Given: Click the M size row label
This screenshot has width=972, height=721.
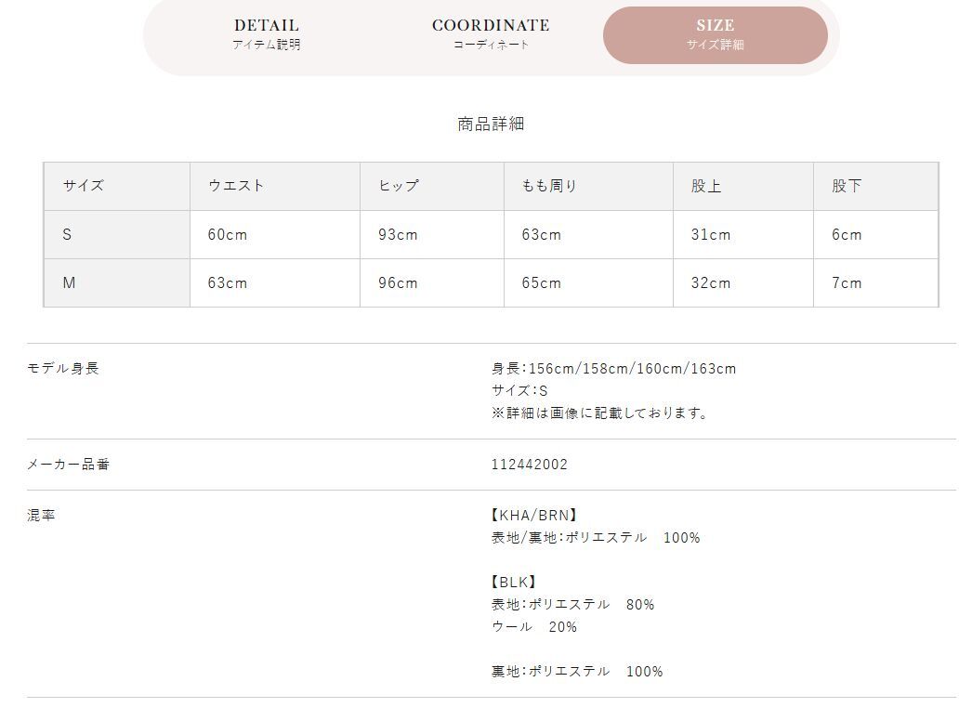Looking at the screenshot, I should 69,283.
